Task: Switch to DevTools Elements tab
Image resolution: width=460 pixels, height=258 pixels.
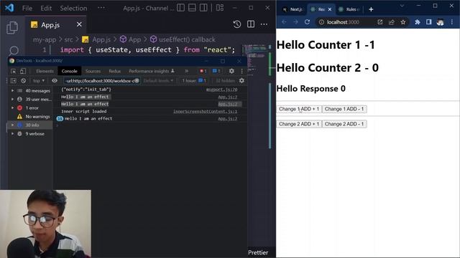Action: click(45, 71)
